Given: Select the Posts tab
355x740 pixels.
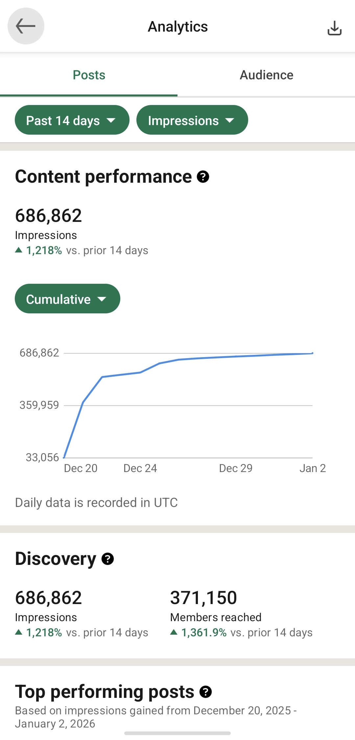Looking at the screenshot, I should click(89, 75).
